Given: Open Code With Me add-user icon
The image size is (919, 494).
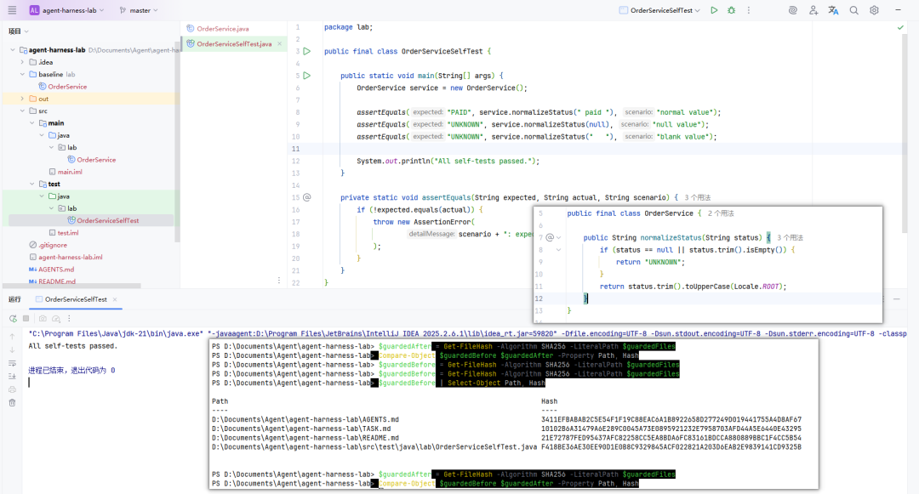Looking at the screenshot, I should click(813, 10).
